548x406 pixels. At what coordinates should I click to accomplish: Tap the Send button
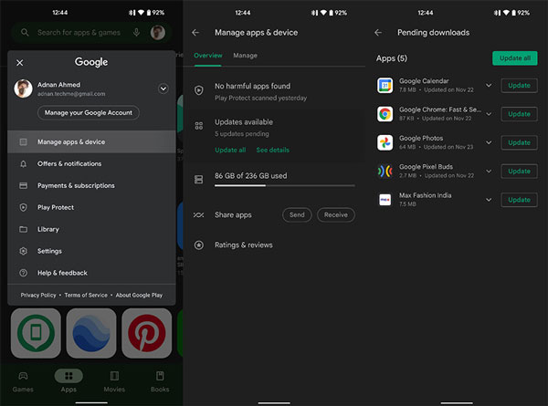tap(297, 215)
